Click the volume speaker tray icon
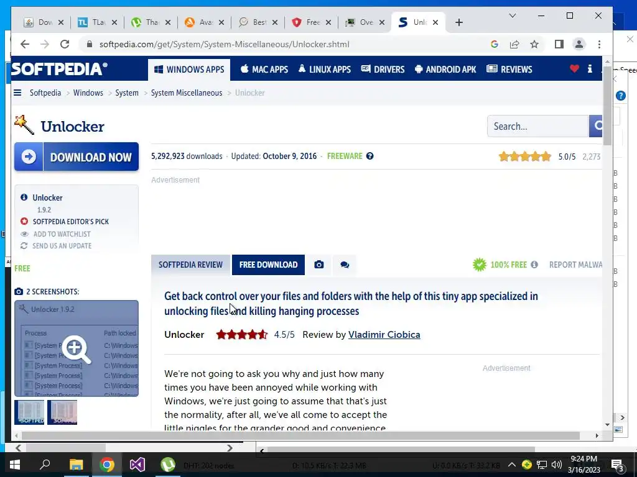Viewport: 637px width, 477px height. click(557, 465)
